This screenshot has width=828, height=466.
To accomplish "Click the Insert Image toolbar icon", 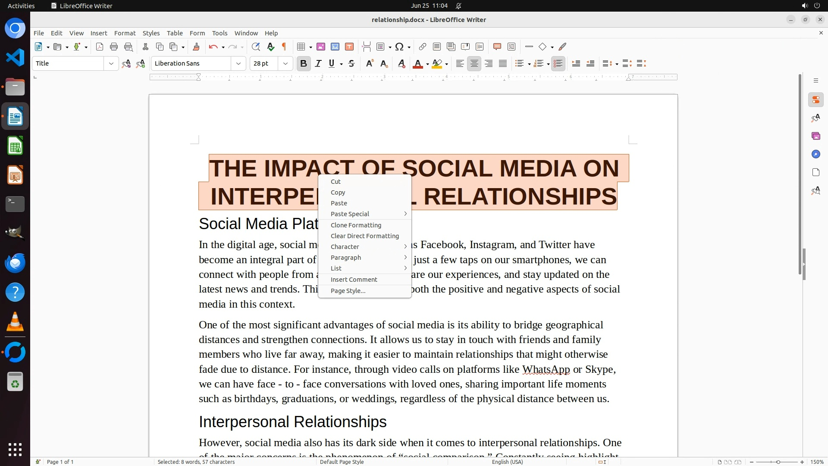I will click(x=320, y=47).
